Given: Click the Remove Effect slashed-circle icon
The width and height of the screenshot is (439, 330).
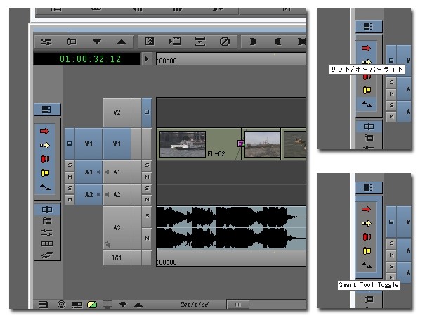Looking at the screenshot, I should pyautogui.click(x=225, y=42).
